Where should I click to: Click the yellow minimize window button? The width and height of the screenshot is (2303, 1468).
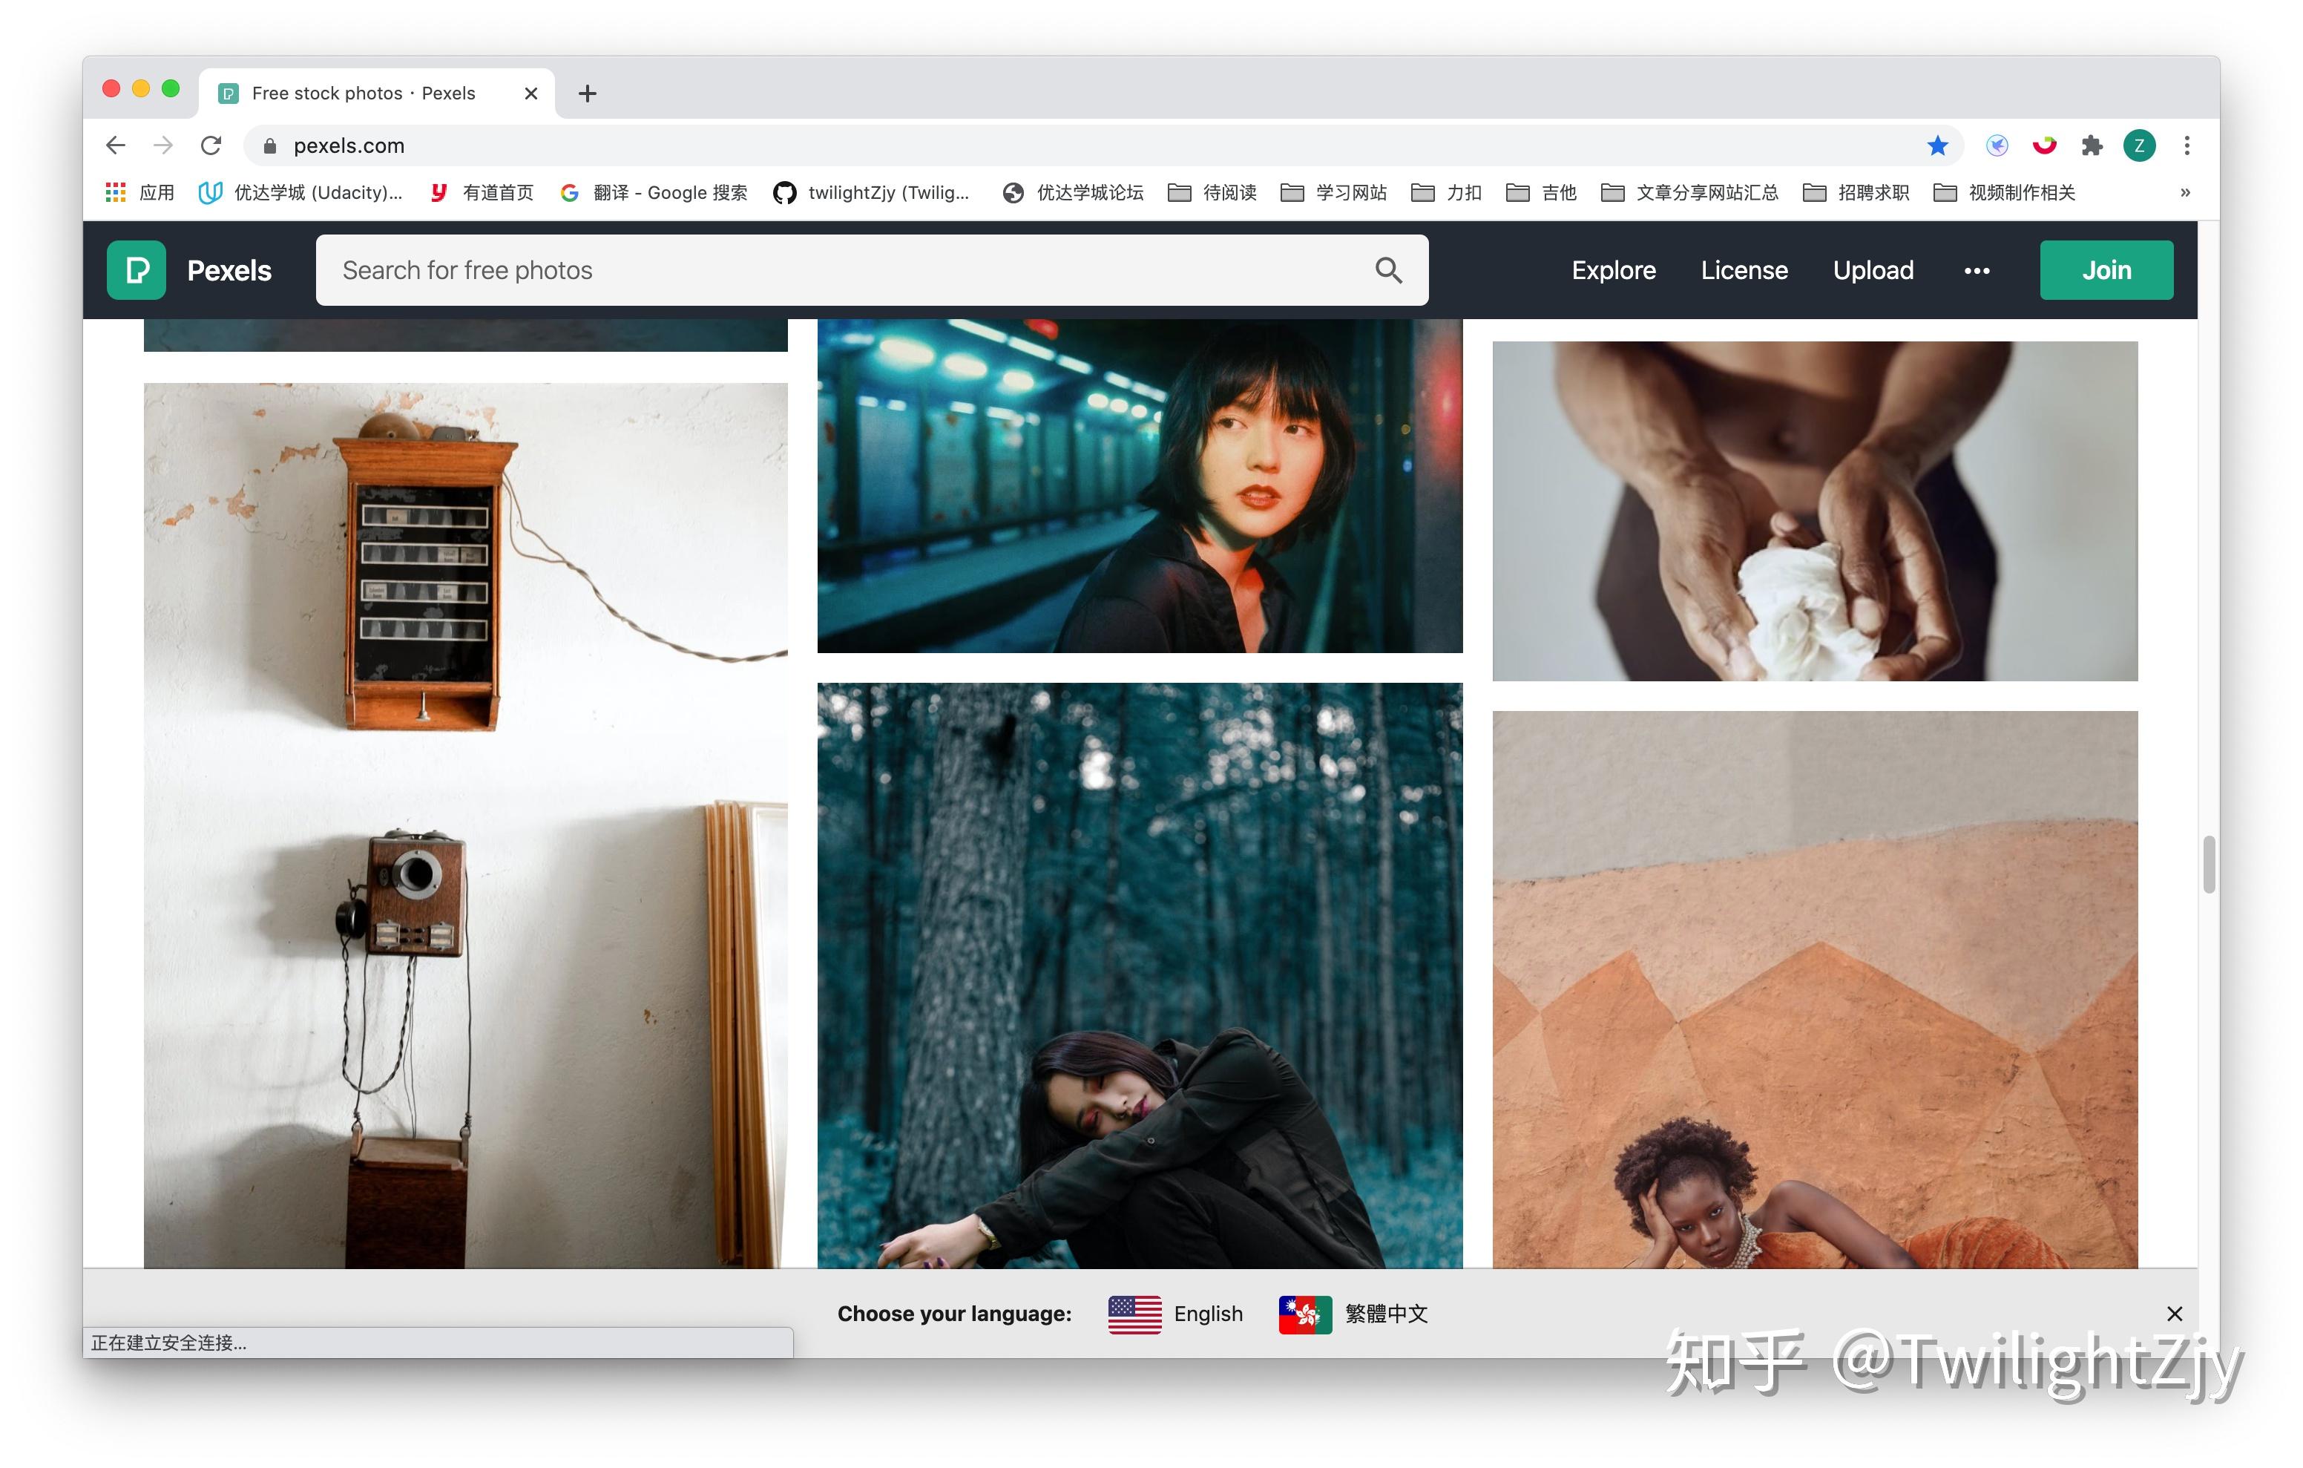pyautogui.click(x=140, y=89)
